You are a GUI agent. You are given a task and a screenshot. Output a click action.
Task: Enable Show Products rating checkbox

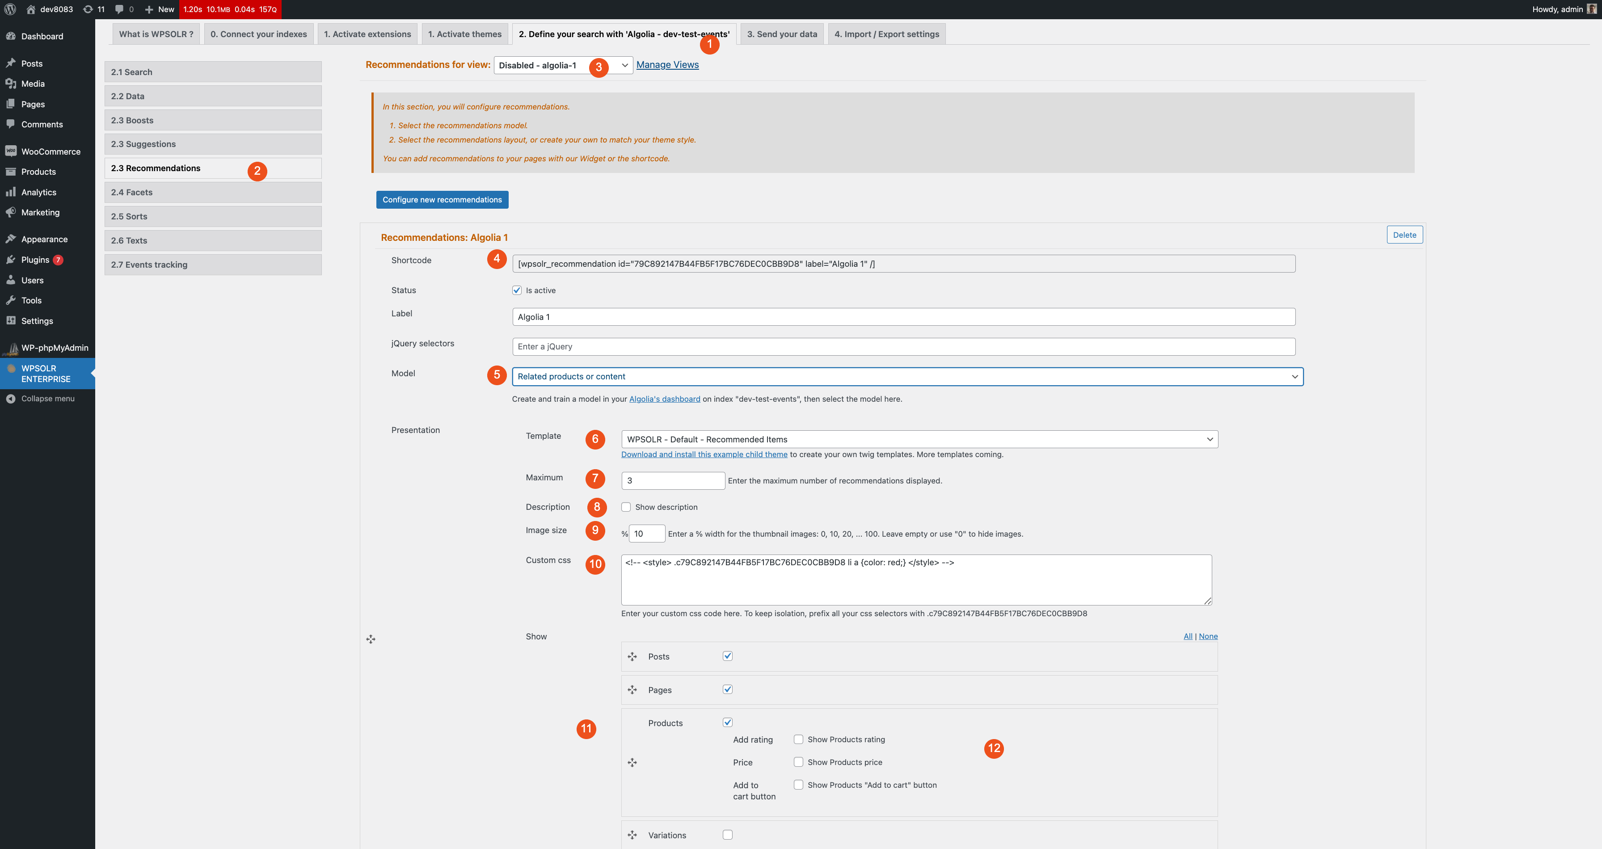click(798, 740)
